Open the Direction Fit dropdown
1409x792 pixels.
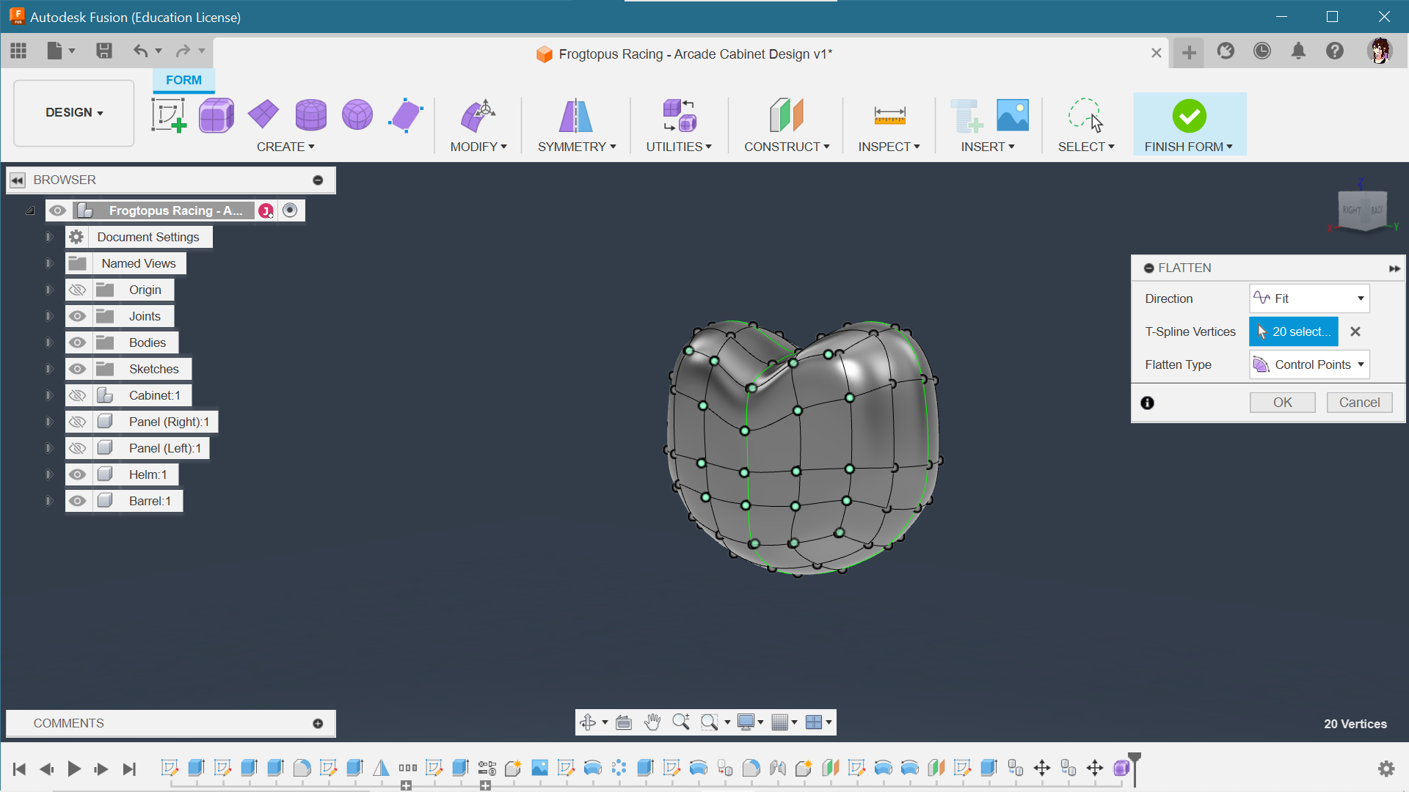tap(1309, 298)
